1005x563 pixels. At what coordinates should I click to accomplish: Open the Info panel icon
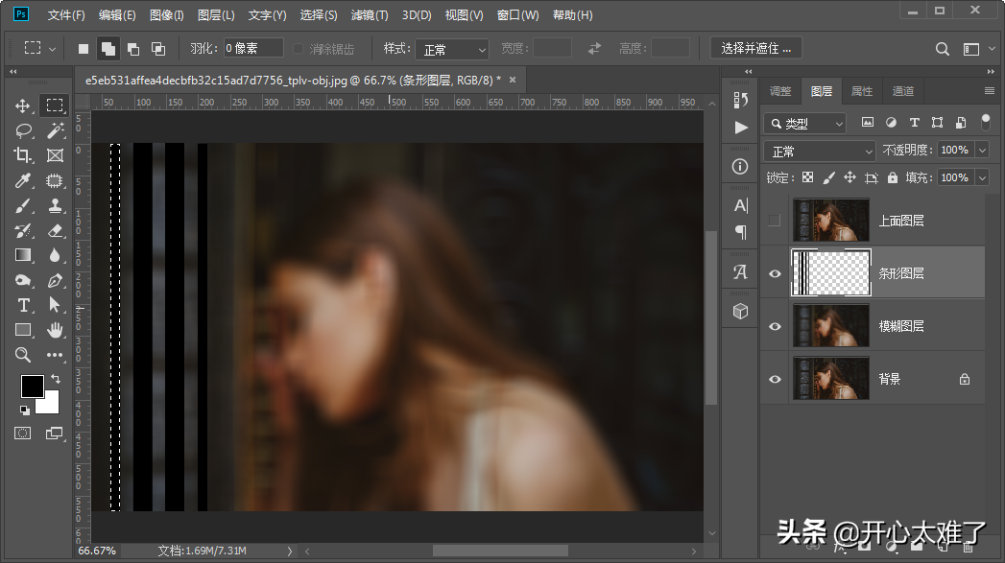point(740,167)
